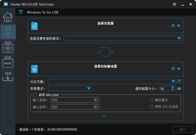The image size is (196, 135).
Task: Open the ISO download sidebar icon
Action: (8, 76)
